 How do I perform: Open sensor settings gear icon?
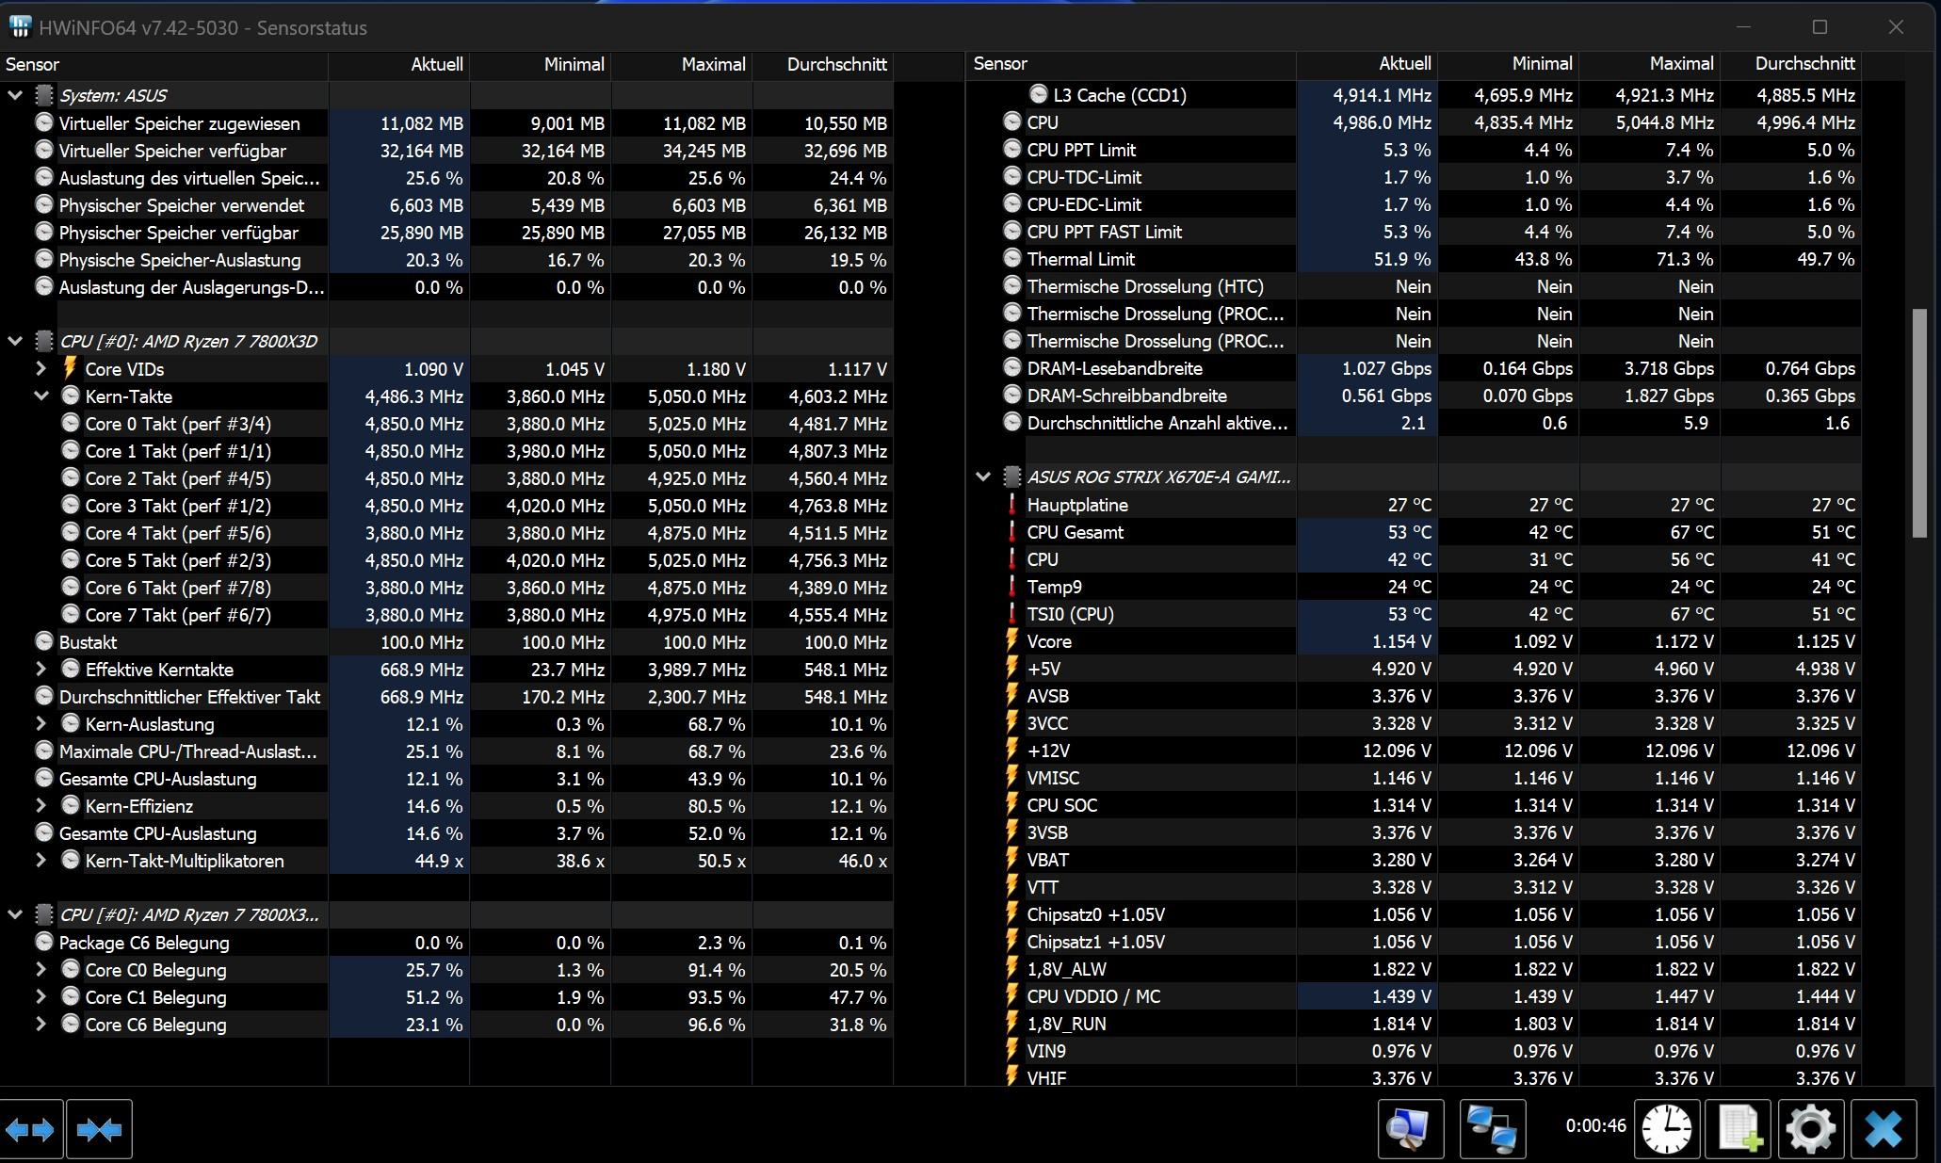pos(1810,1129)
